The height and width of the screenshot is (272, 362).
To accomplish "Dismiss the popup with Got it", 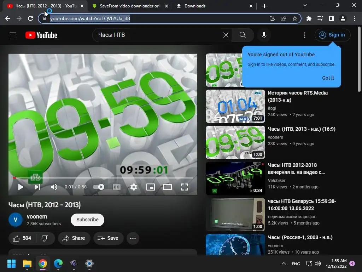I will pyautogui.click(x=328, y=78).
